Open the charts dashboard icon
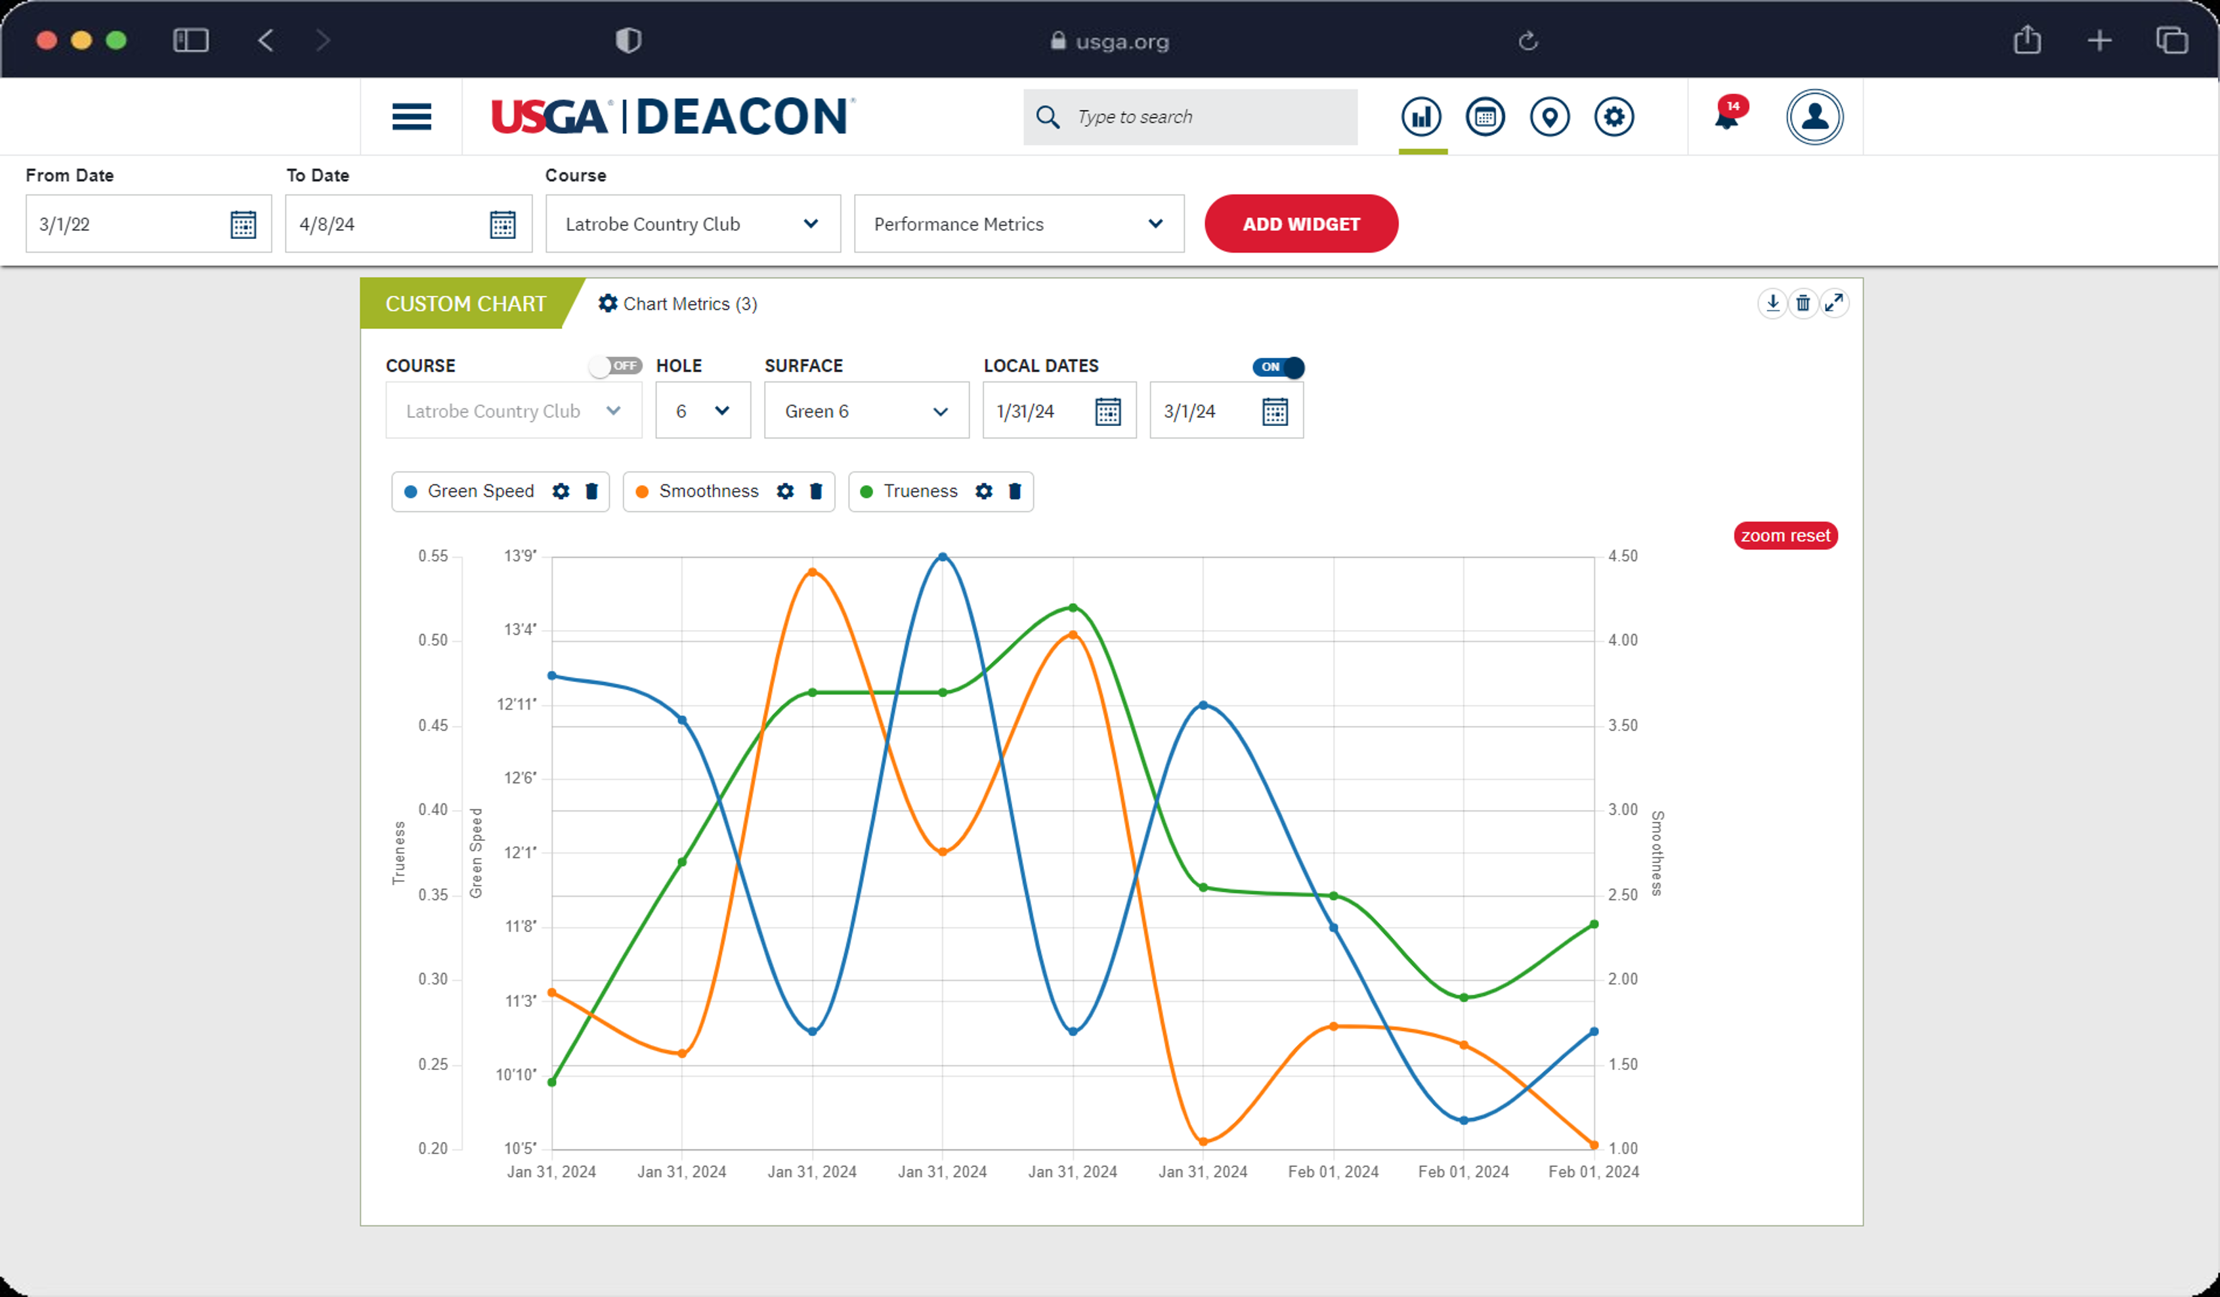 tap(1421, 116)
